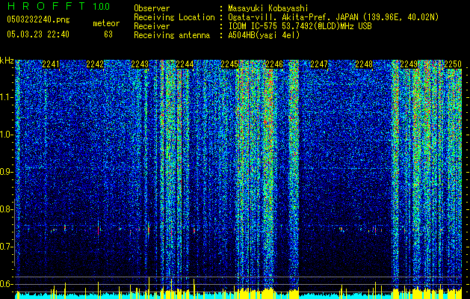
Task: Click the 2249 time marker
Action: (x=409, y=64)
